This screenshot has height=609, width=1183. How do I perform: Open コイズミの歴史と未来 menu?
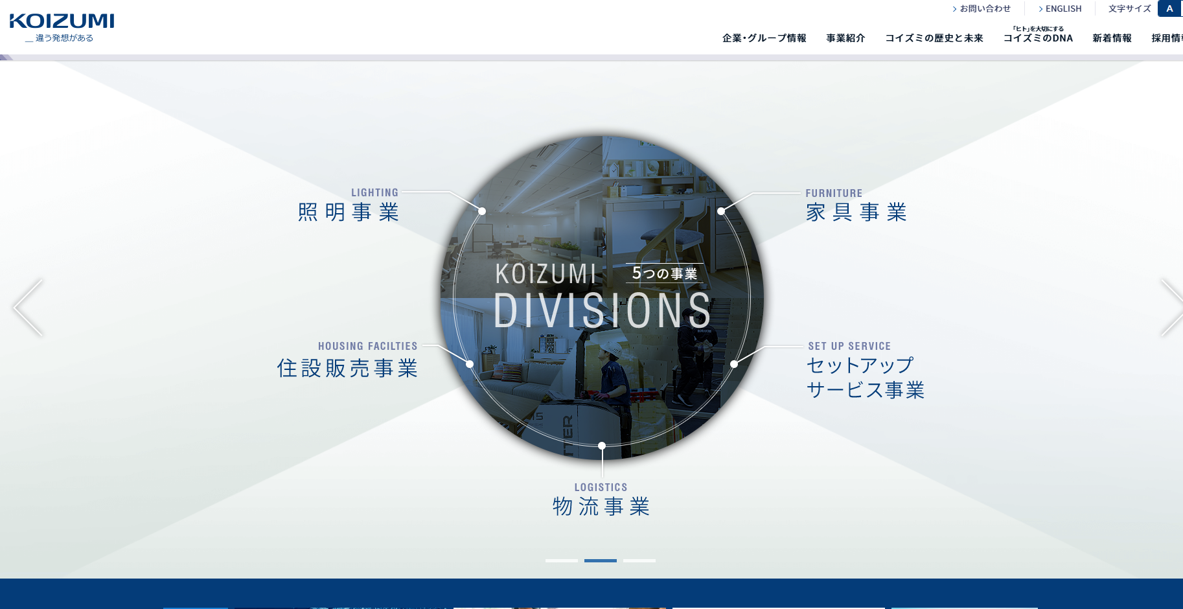pos(934,38)
